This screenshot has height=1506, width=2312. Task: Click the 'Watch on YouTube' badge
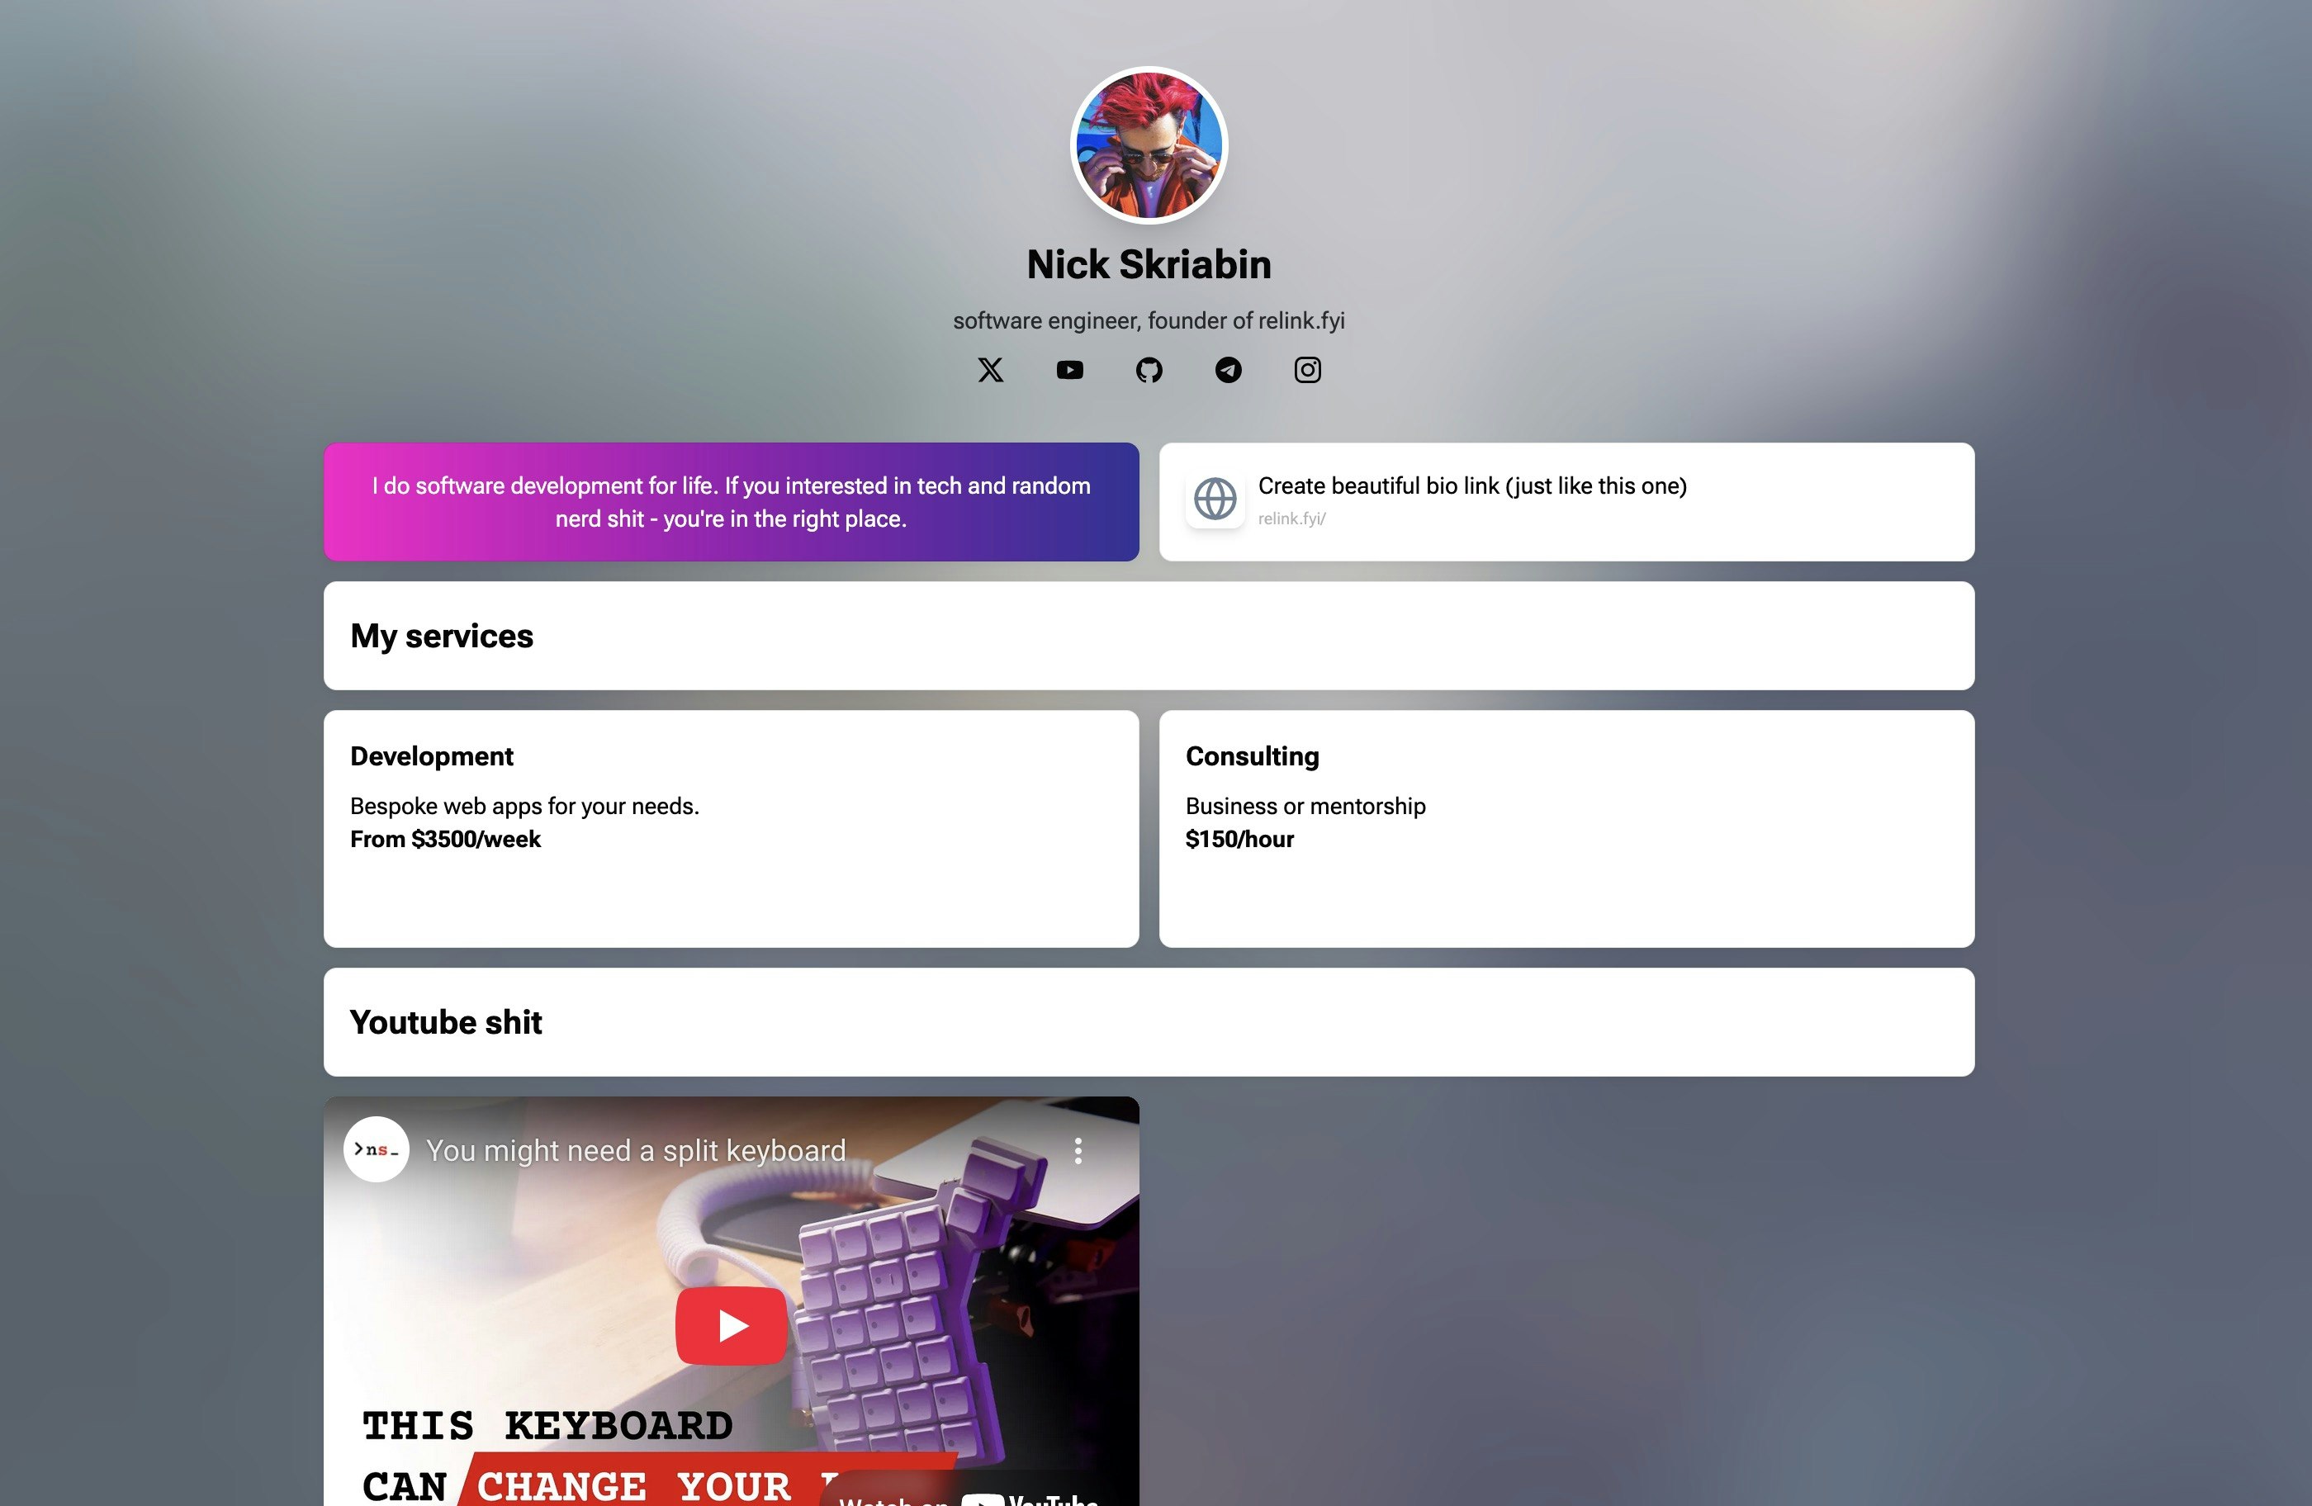[969, 1496]
